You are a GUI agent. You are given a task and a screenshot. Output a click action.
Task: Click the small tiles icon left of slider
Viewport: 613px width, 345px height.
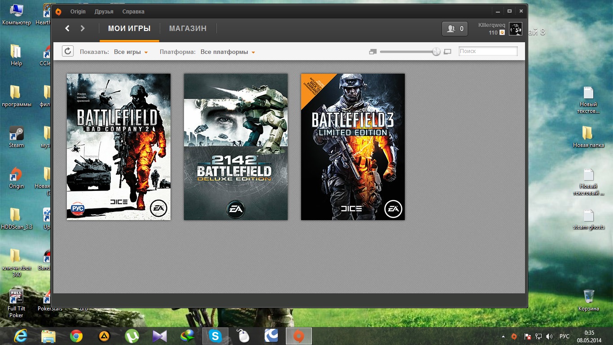click(372, 52)
